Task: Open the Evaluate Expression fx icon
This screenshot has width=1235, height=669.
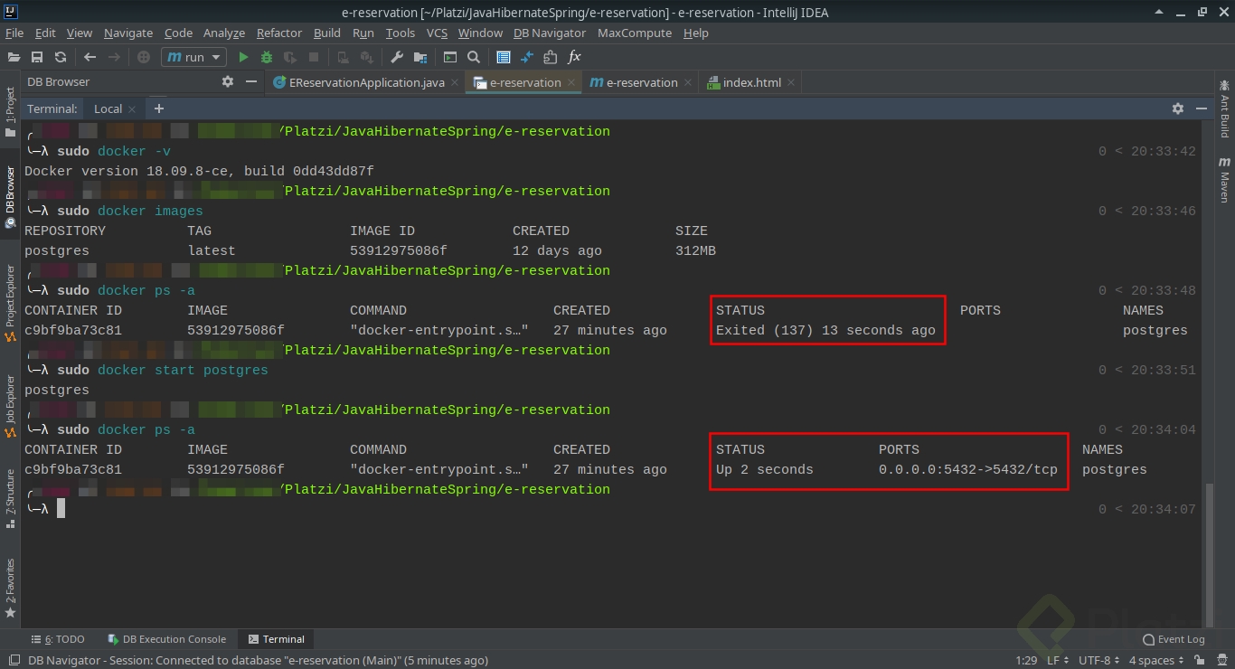Action: pos(575,57)
